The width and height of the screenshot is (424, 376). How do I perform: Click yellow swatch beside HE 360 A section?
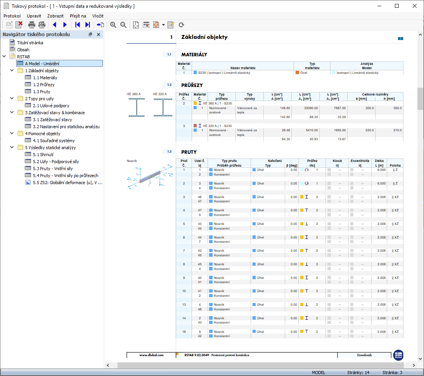click(195, 103)
